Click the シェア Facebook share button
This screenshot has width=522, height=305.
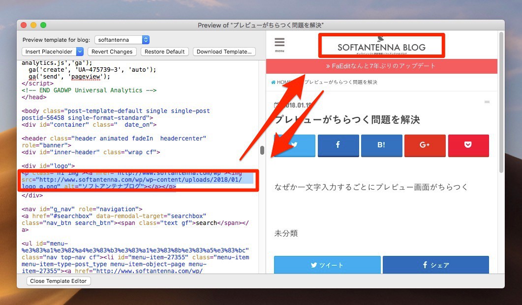point(435,265)
